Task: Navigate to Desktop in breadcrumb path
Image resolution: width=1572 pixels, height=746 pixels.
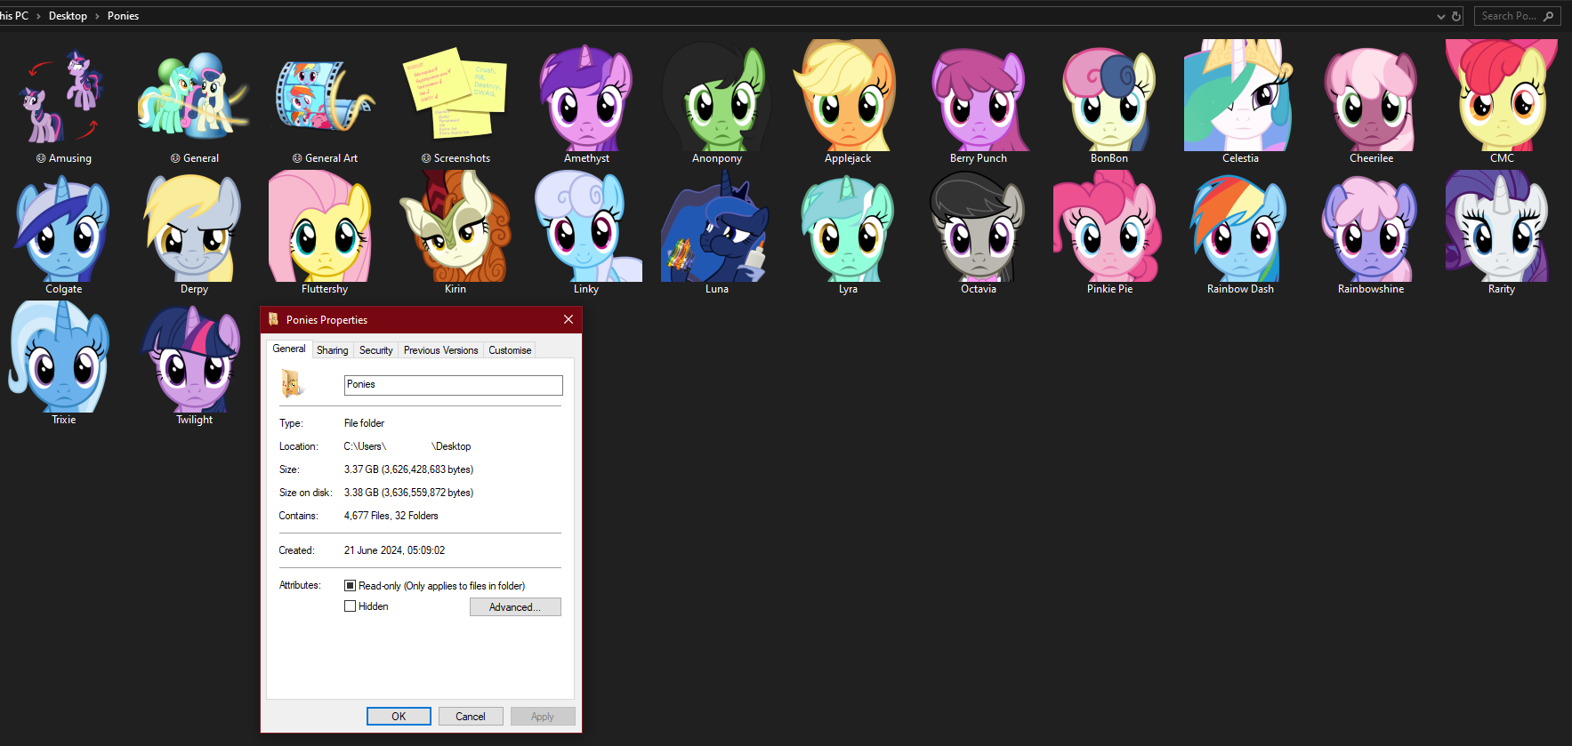Action: point(68,16)
